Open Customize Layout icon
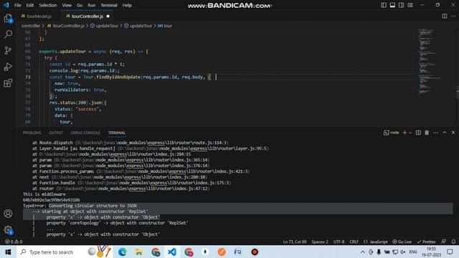The image size is (459, 258). coord(410,5)
